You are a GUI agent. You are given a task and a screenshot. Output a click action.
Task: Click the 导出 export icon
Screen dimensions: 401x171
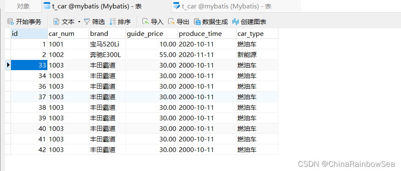[171, 22]
